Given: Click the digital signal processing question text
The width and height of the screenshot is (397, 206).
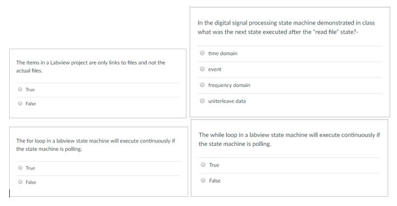Looking at the screenshot, I should point(286,27).
